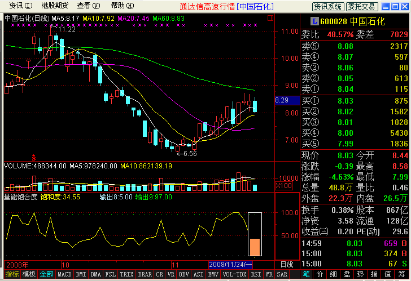The width and height of the screenshot is (411, 281).
Task: Click the 买④ bid row at 8.00
Action: coord(355,133)
